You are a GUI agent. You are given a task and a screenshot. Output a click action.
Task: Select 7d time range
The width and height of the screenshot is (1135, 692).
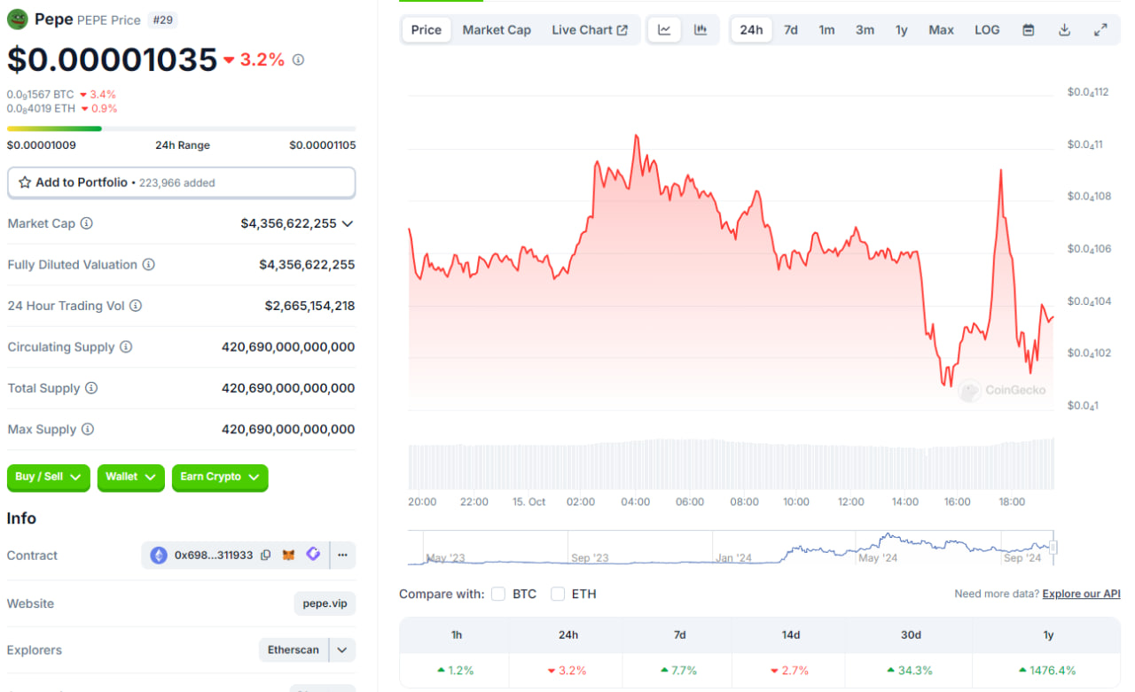(x=791, y=30)
